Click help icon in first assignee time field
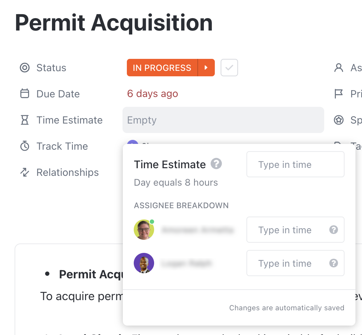The height and width of the screenshot is (335, 362). tap(333, 230)
